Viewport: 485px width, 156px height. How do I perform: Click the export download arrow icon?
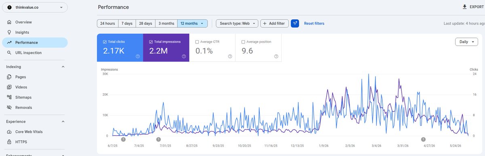coord(464,7)
